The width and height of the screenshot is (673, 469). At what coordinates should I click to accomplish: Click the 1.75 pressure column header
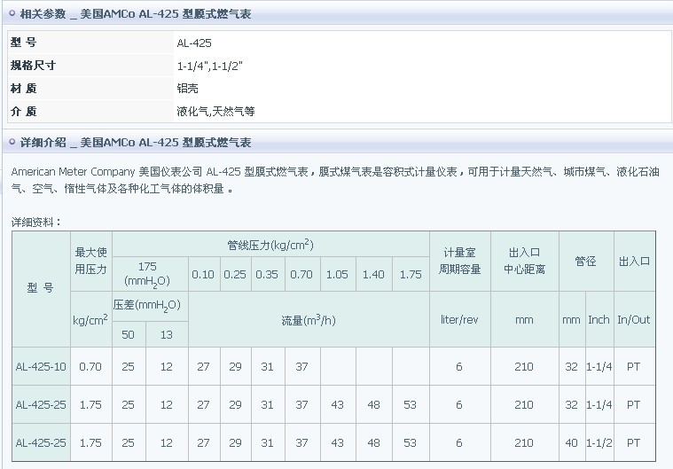coord(411,274)
